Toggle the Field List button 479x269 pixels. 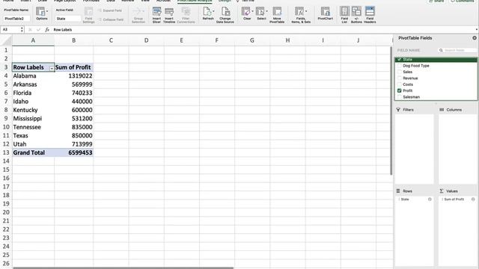(x=344, y=15)
